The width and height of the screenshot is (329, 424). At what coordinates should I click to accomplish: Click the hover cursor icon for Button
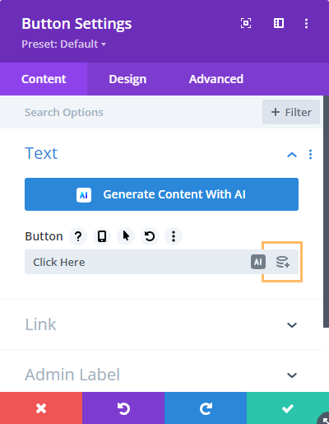[x=126, y=236]
